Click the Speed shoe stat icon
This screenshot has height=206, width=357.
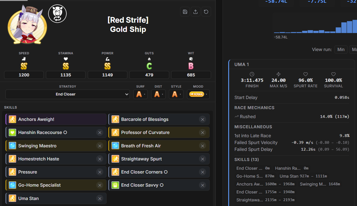24,59
